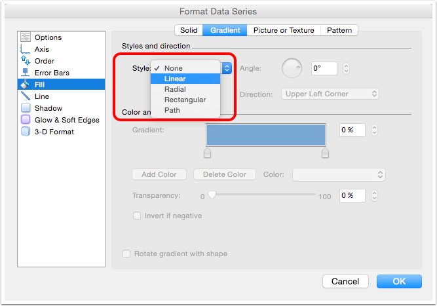Open the Shadow settings icon
The image size is (437, 306).
26,108
